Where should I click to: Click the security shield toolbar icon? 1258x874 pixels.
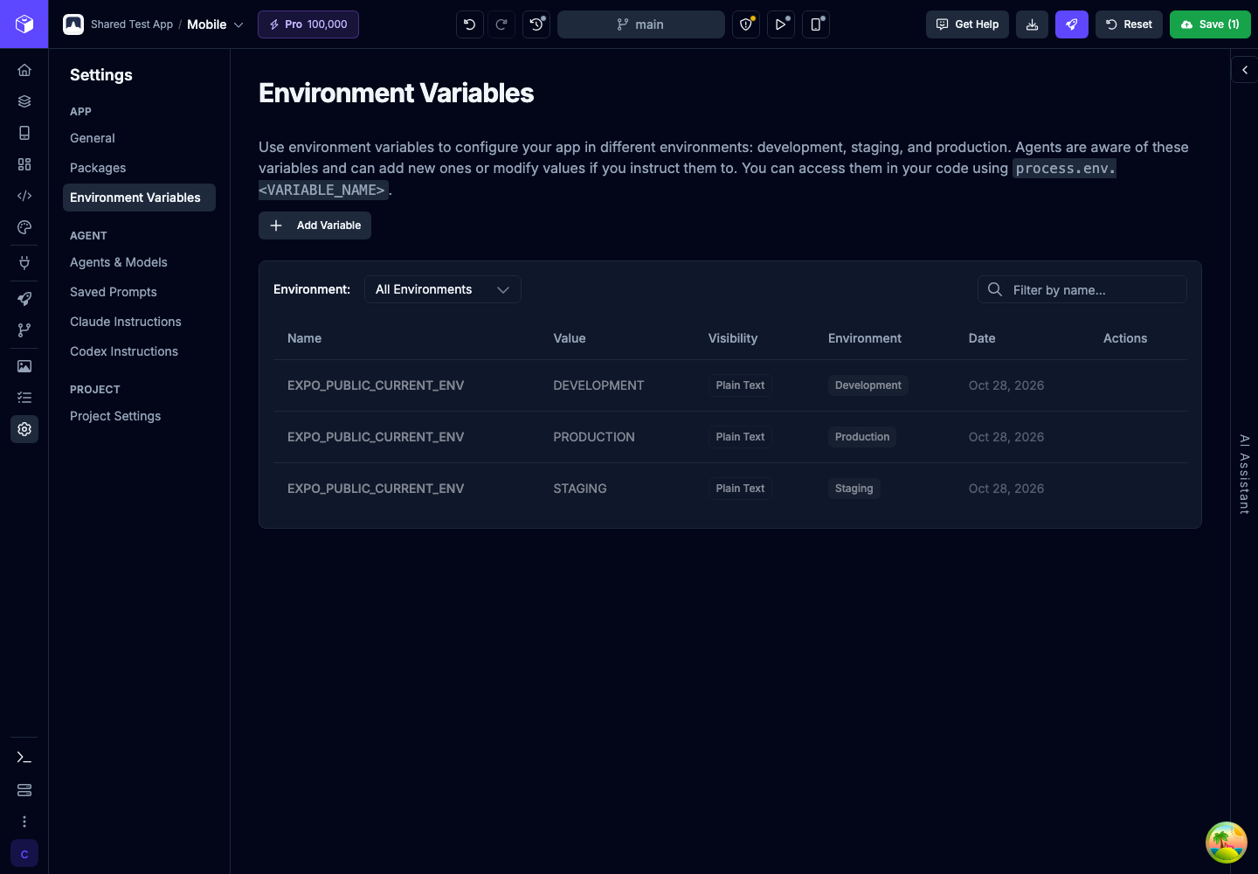coord(746,24)
